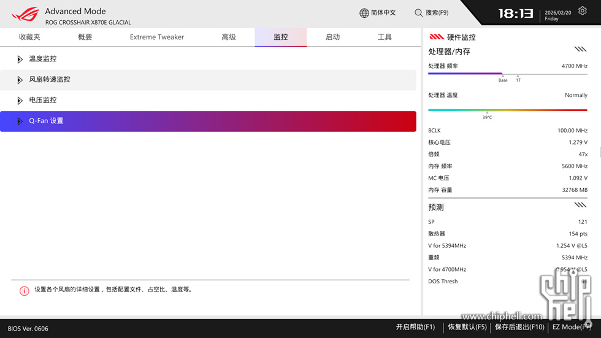Collapse the 预测 section stripe icon
Viewport: 601px width, 338px height.
(580, 205)
